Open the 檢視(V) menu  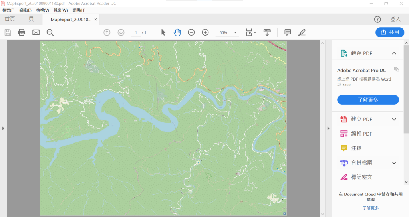click(x=42, y=10)
